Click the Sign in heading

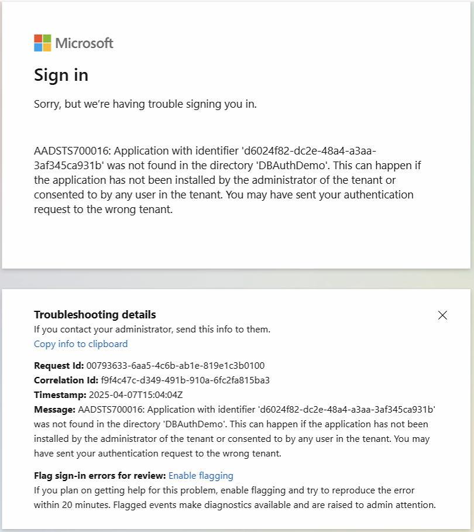(x=61, y=75)
